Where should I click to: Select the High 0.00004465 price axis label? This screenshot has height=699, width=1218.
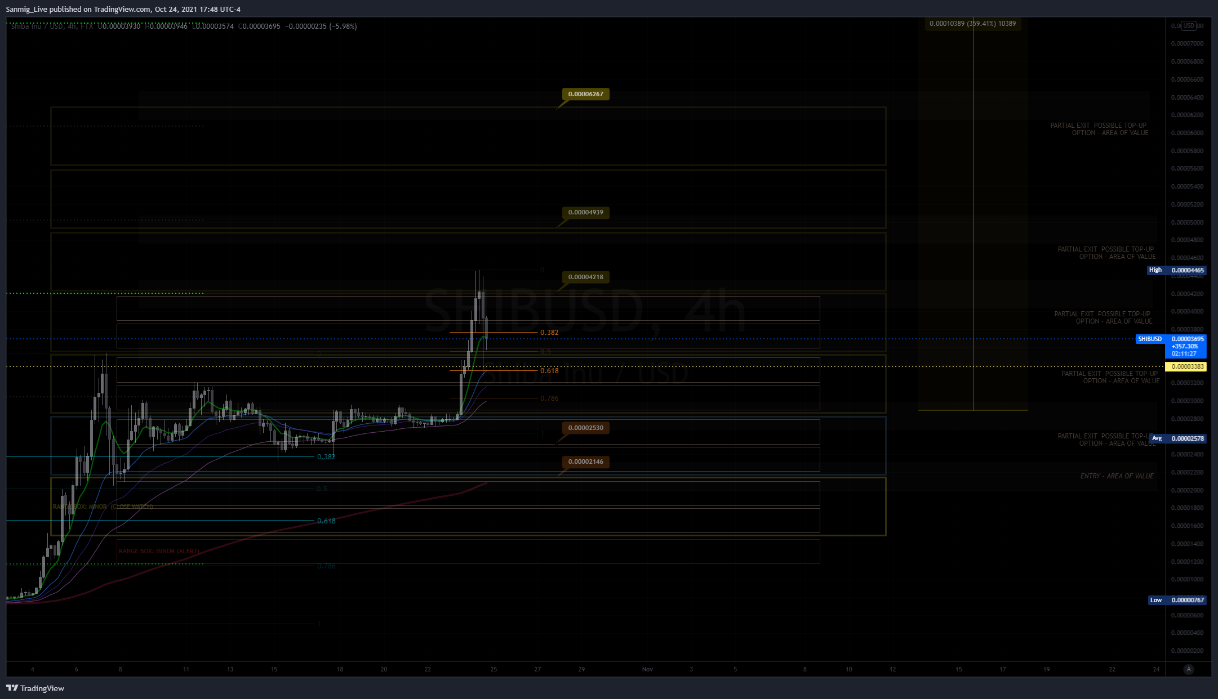[x=1177, y=270]
